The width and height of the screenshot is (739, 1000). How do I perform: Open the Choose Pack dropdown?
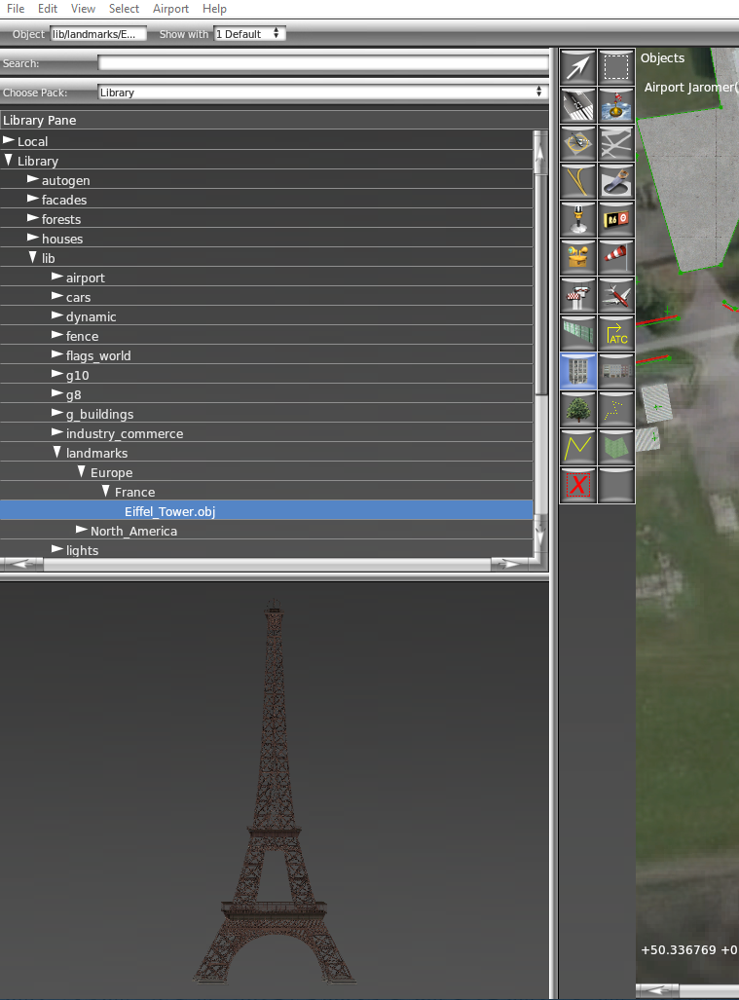point(322,93)
